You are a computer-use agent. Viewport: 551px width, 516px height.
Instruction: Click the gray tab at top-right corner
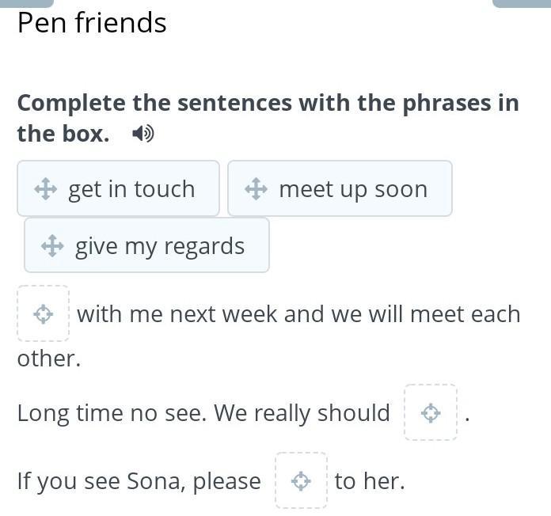point(521,3)
